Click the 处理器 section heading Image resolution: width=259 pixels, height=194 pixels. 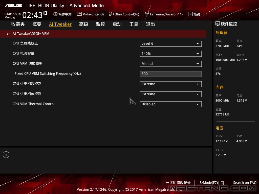222,33
